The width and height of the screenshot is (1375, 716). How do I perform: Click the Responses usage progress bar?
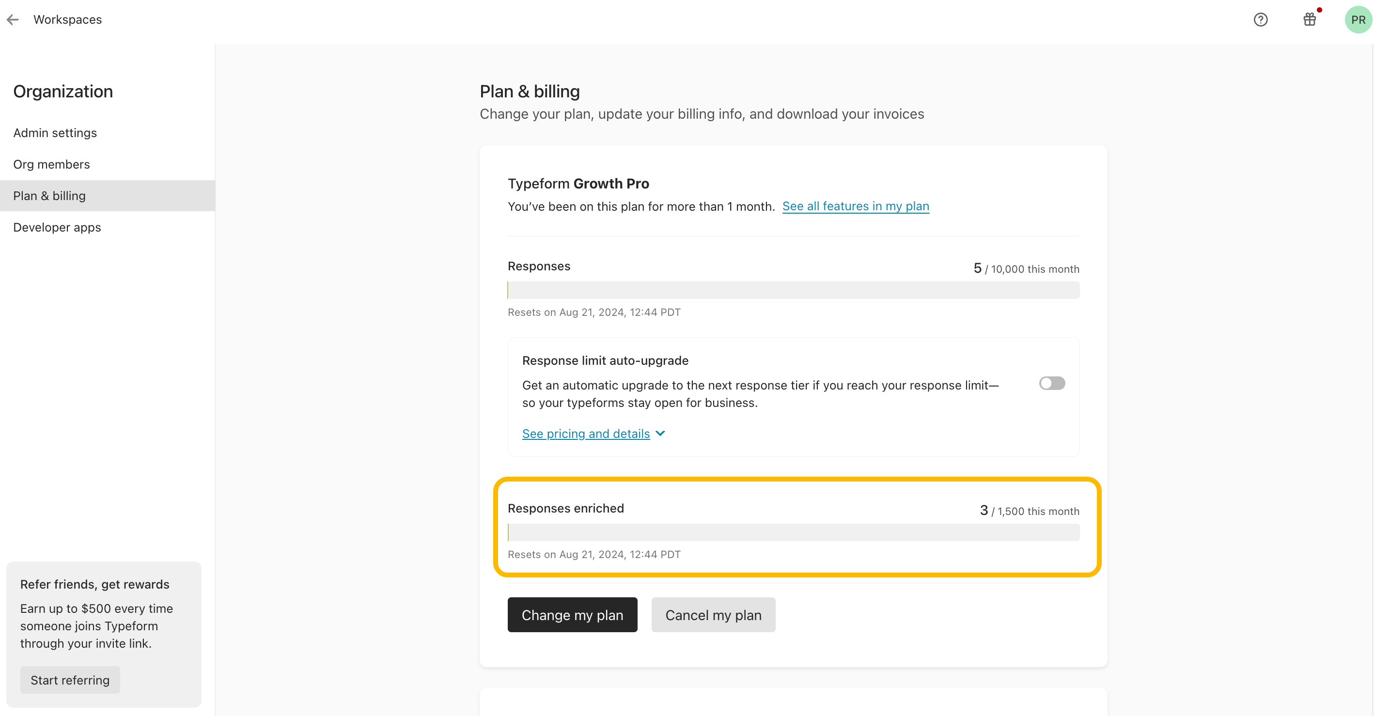[793, 290]
